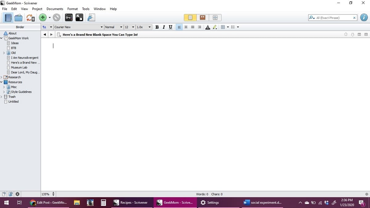Toggle bold formatting on selected text

coord(157,27)
